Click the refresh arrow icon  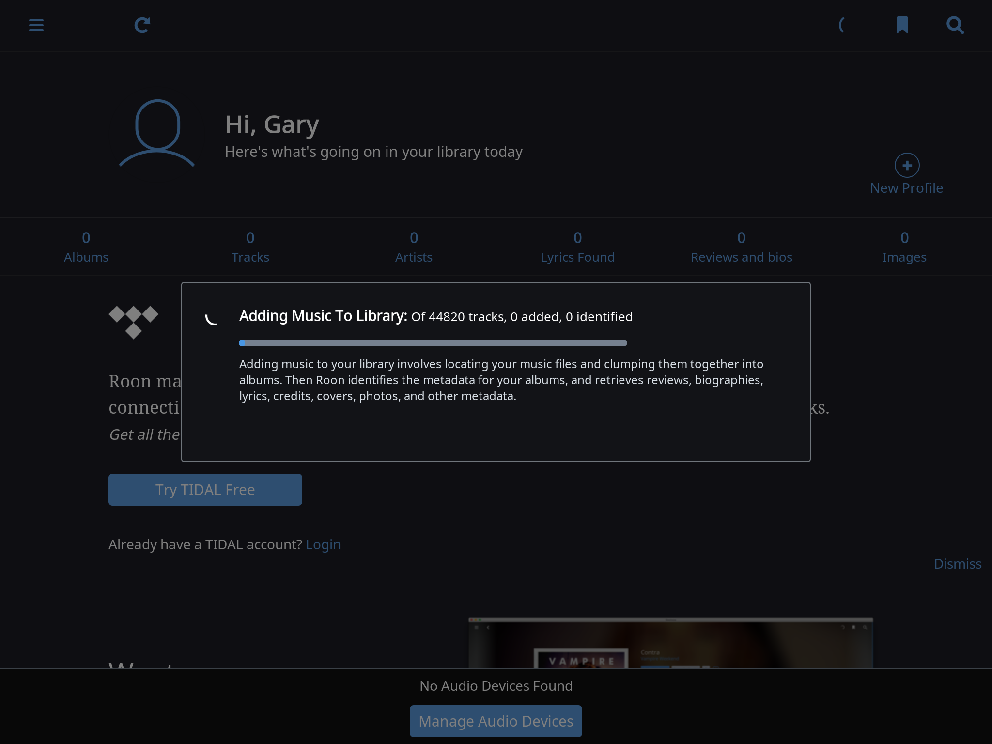click(142, 25)
